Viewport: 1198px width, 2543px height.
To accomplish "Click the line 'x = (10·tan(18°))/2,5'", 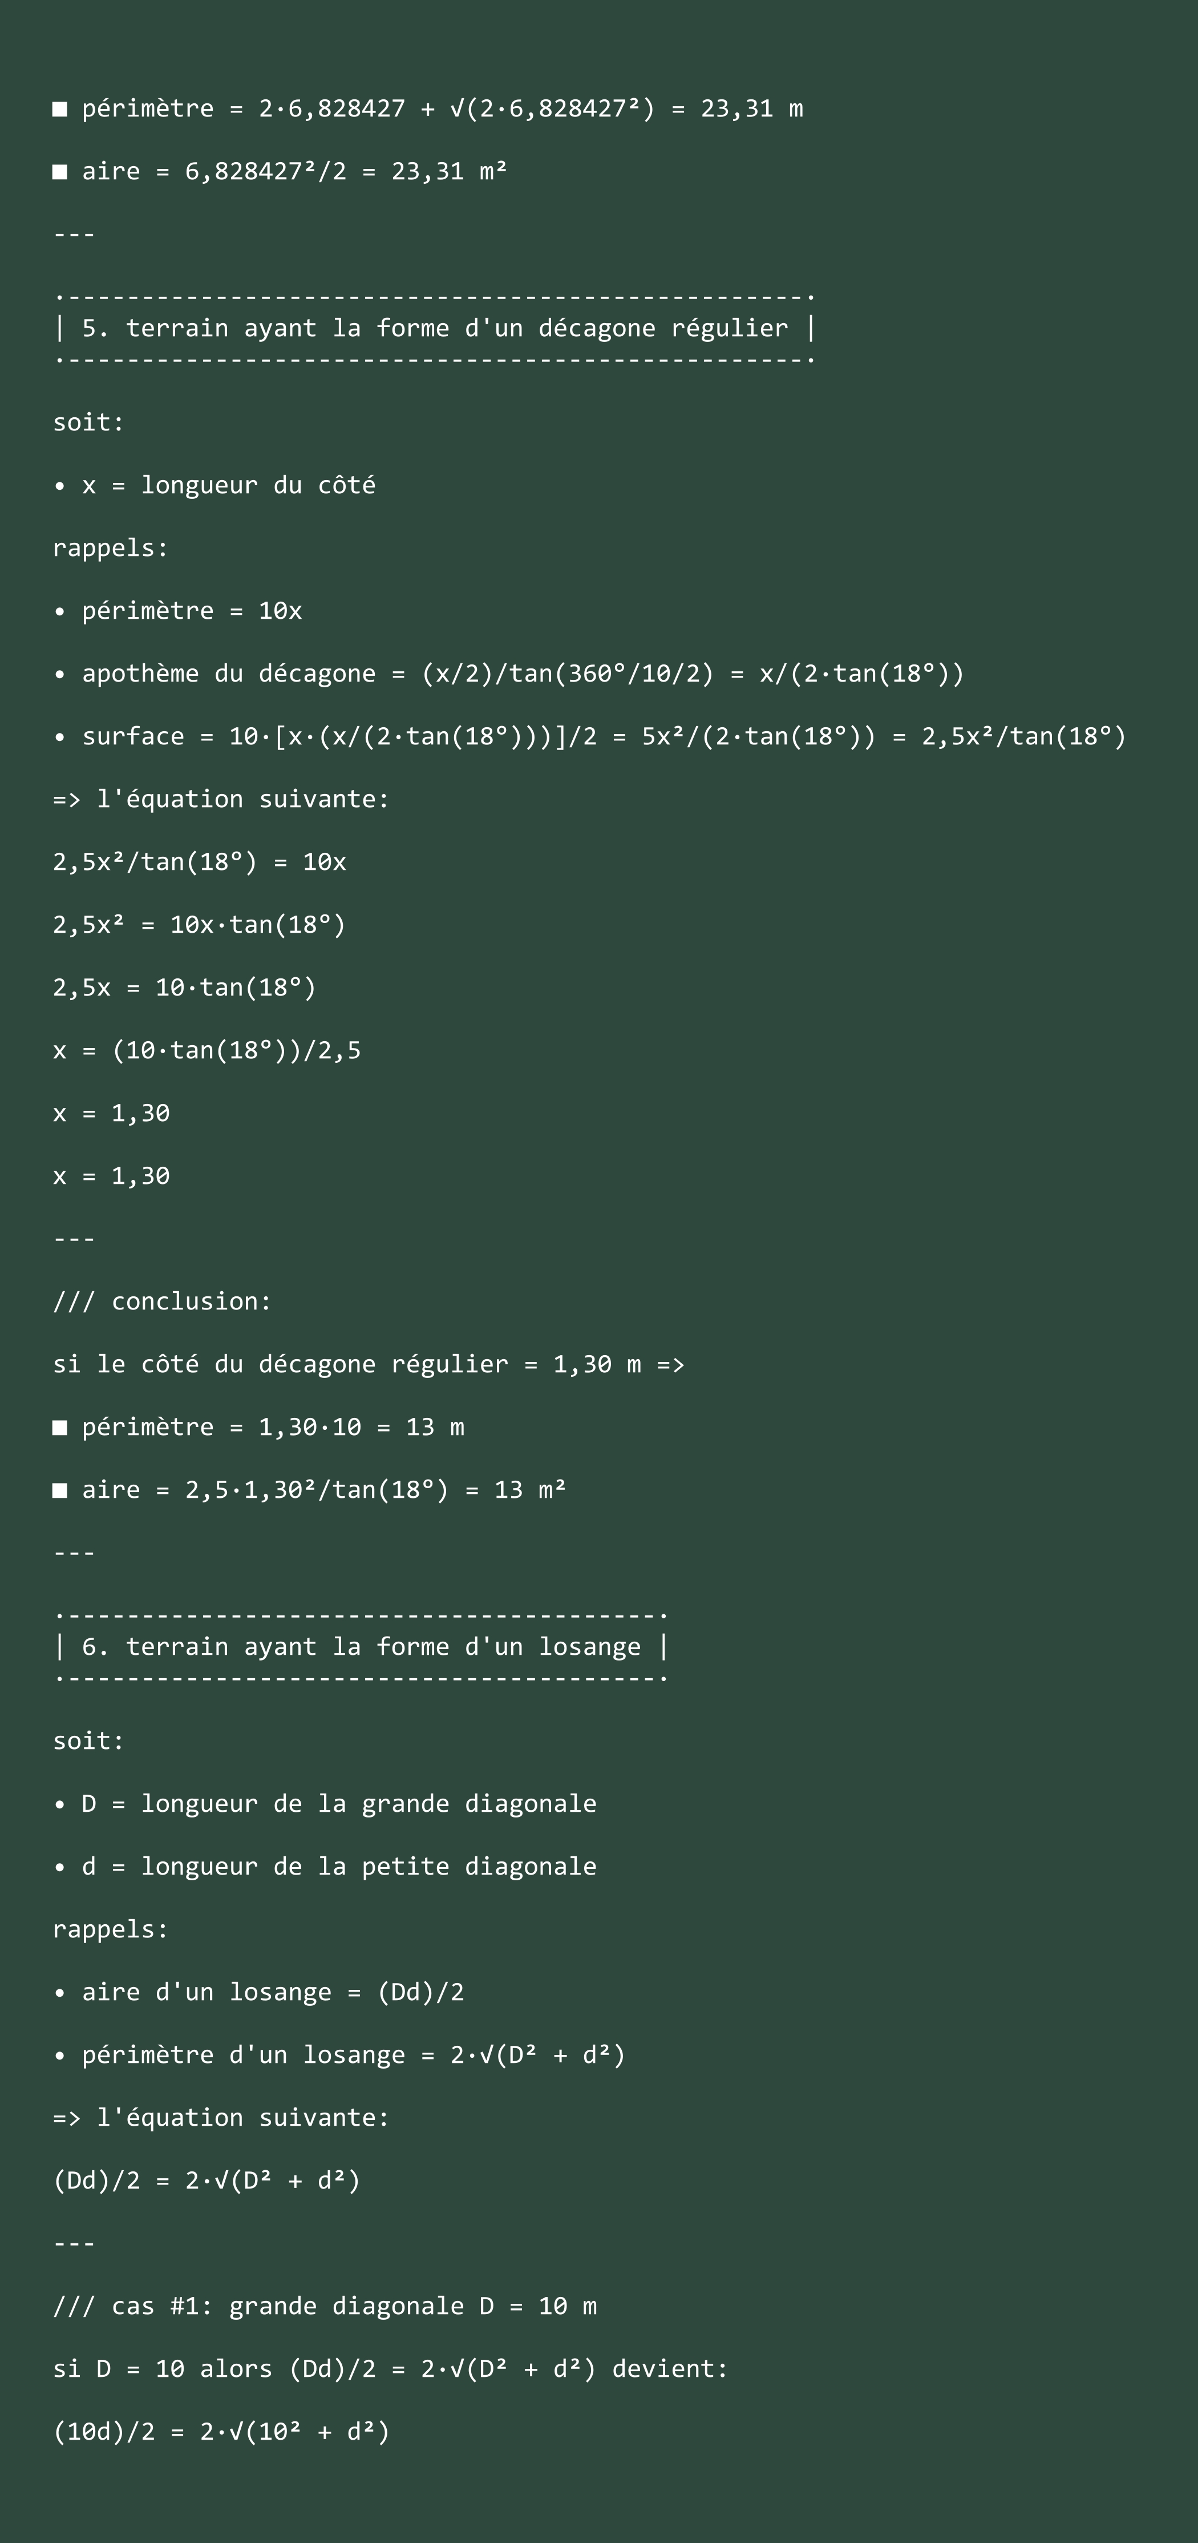I will (207, 1050).
